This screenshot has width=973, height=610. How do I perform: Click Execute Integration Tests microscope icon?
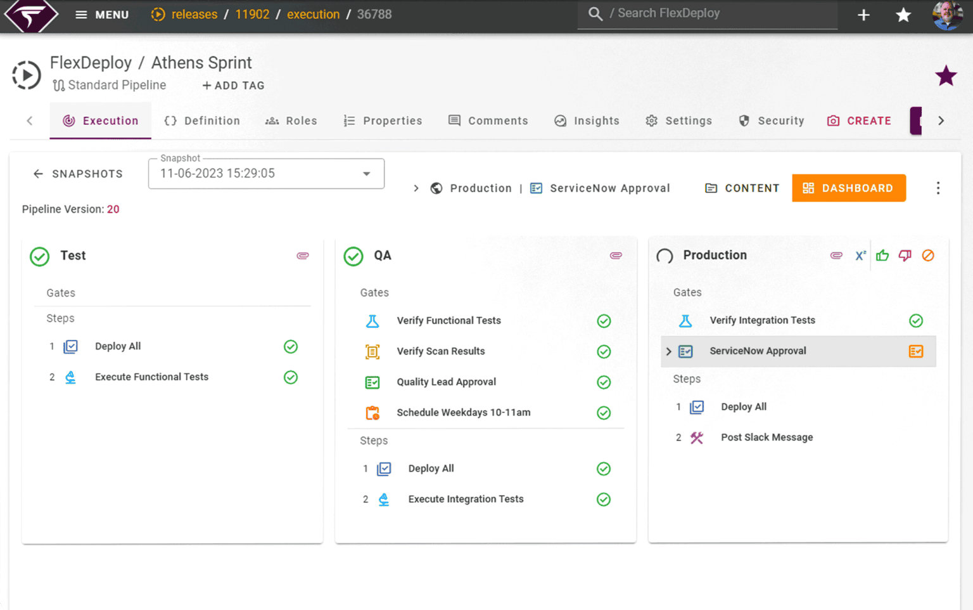point(384,499)
